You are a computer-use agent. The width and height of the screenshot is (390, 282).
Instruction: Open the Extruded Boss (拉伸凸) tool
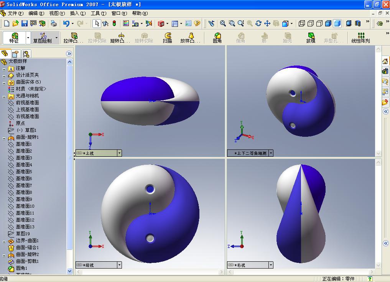tap(73, 38)
